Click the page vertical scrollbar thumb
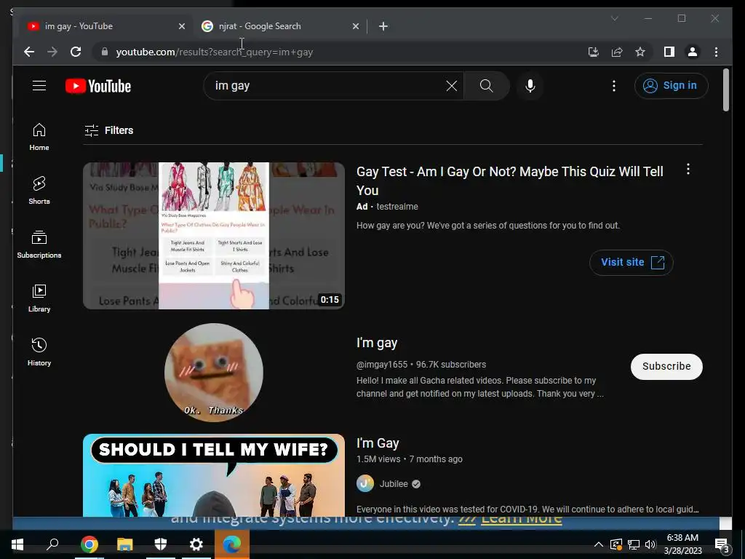The height and width of the screenshot is (559, 745). pyautogui.click(x=725, y=90)
